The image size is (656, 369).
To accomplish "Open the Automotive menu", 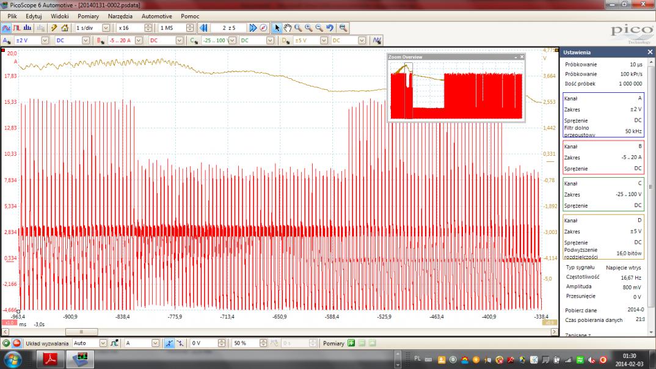I will pos(156,16).
